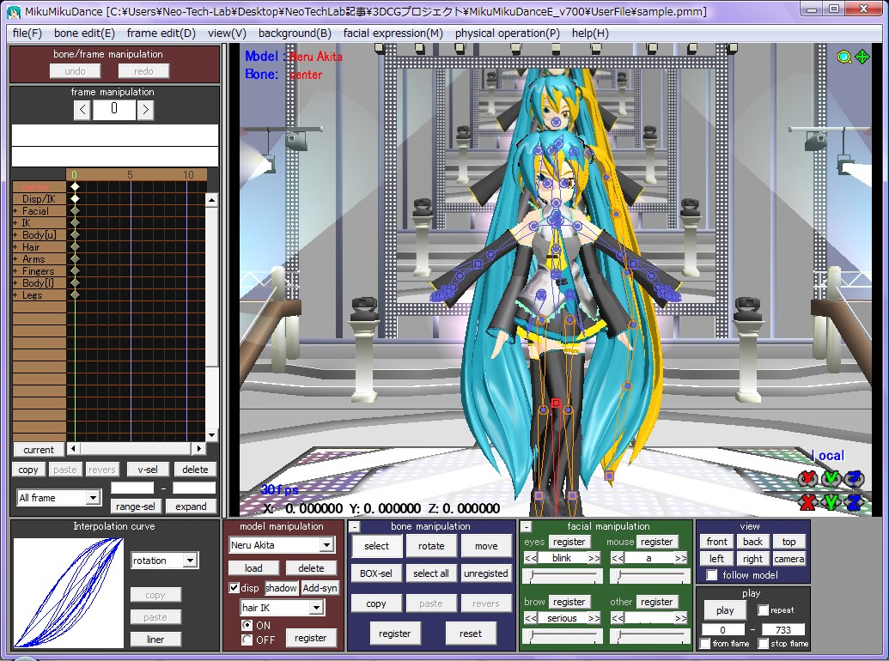Click the red selected bone marker on model's leg
889x661 pixels.
click(557, 403)
